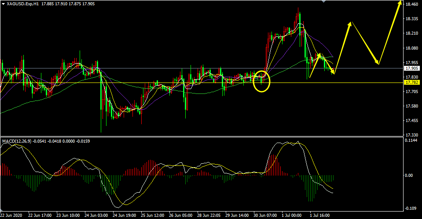
Task: Click the 0.00 MACD scale value
Action: pyautogui.click(x=409, y=175)
